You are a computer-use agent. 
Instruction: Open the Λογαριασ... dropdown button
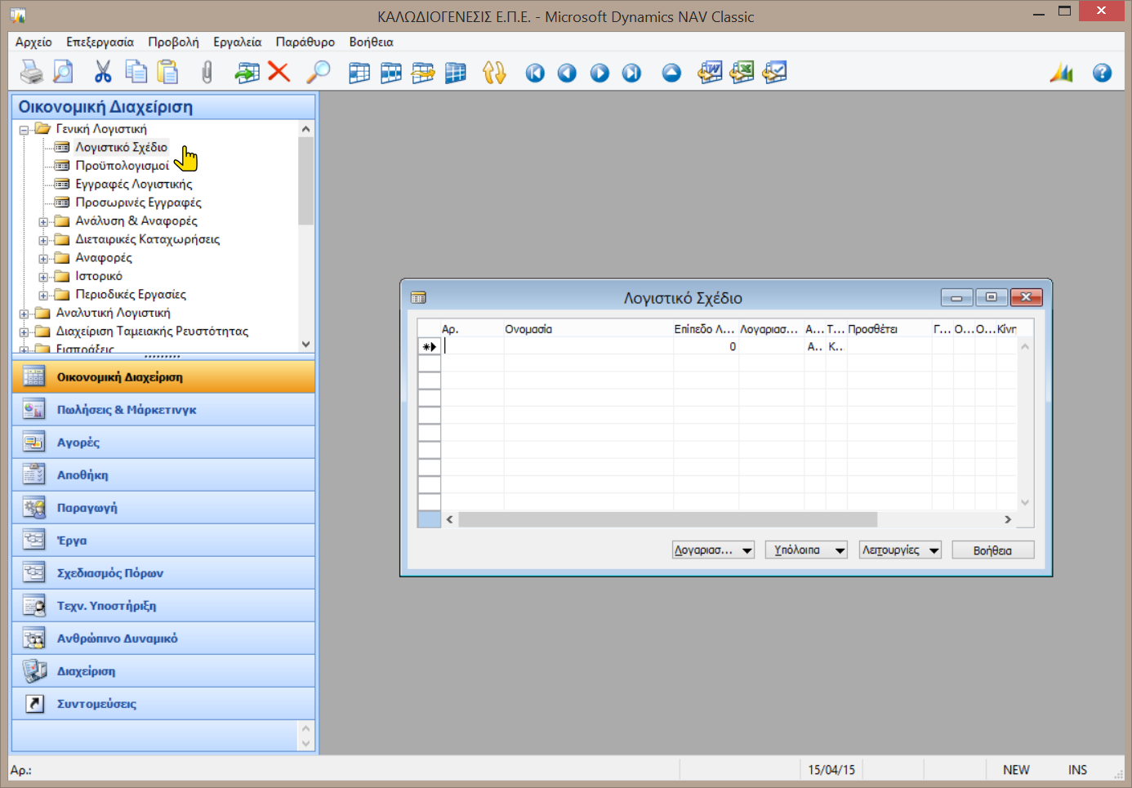point(713,550)
